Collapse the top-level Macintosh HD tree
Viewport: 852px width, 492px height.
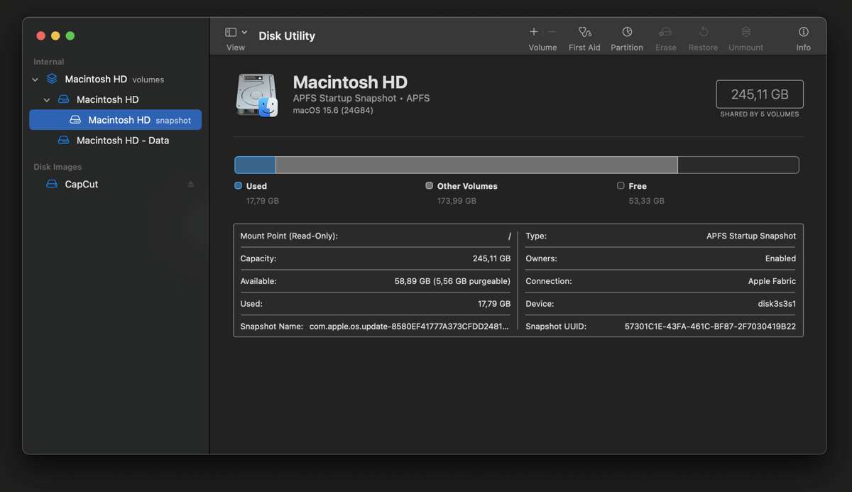point(34,79)
